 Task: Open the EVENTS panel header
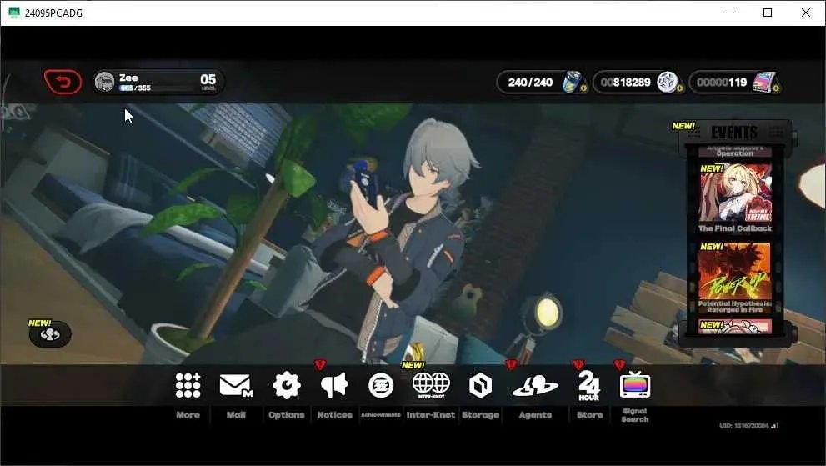click(x=734, y=132)
